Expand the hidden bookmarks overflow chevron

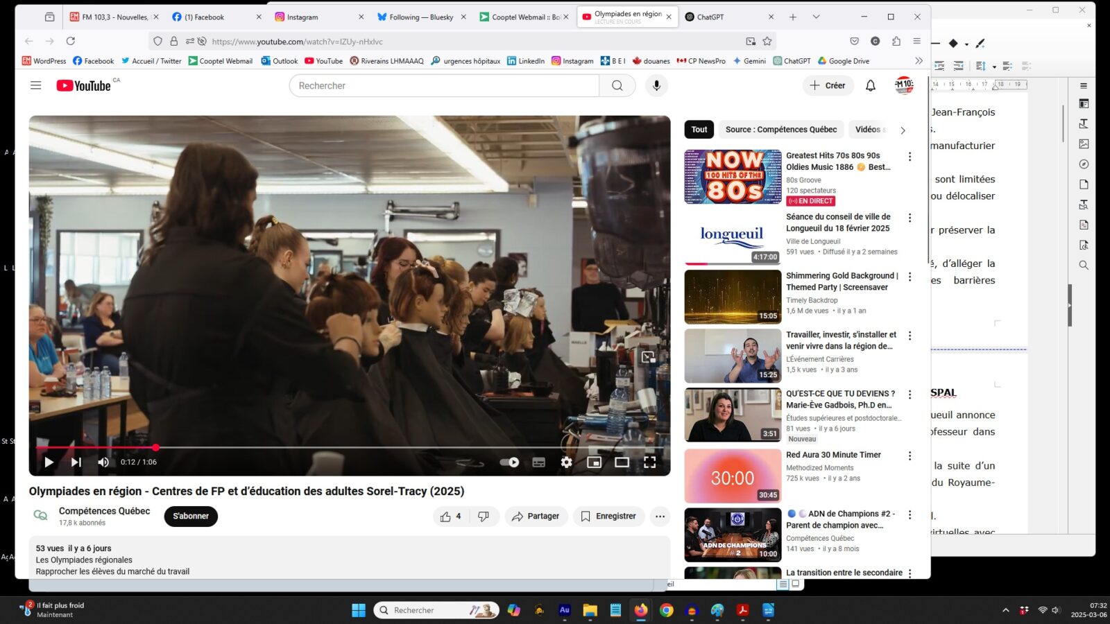919,61
